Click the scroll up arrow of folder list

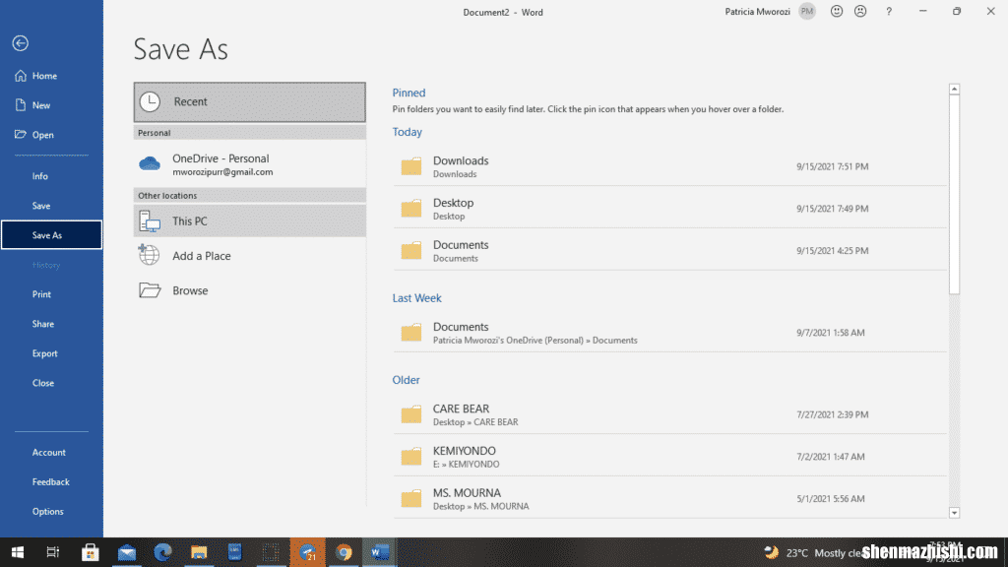click(x=954, y=90)
